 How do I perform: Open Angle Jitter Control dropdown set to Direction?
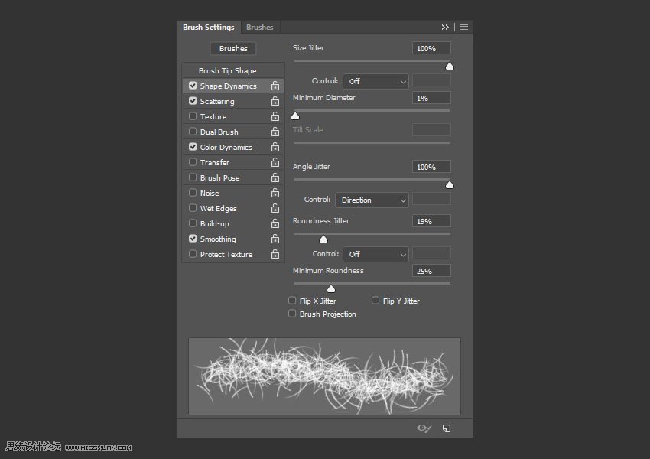(x=372, y=200)
